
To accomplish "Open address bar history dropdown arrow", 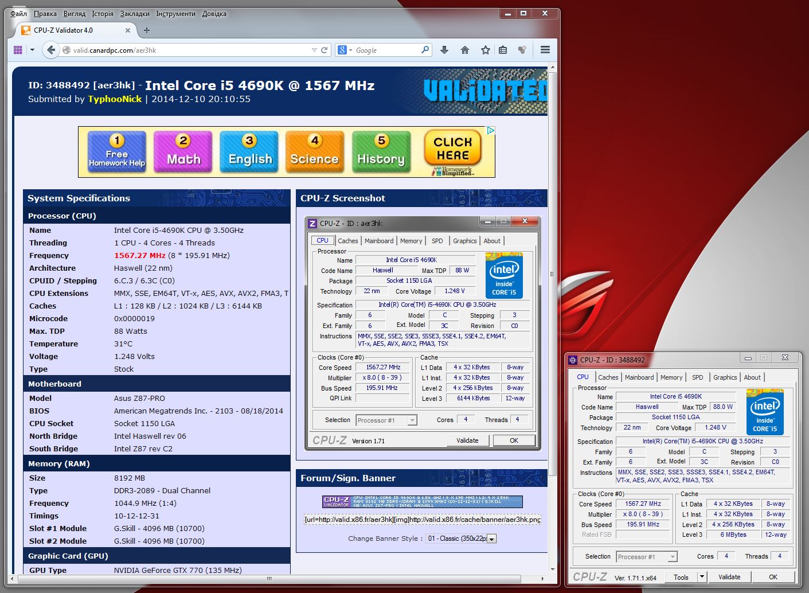I will (314, 50).
